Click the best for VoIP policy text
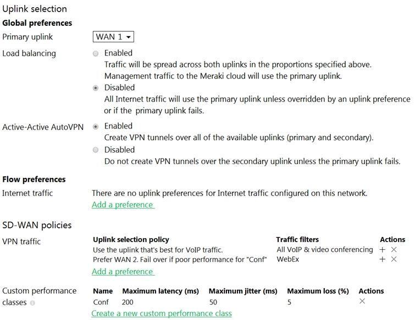The image size is (415, 320). pos(157,250)
